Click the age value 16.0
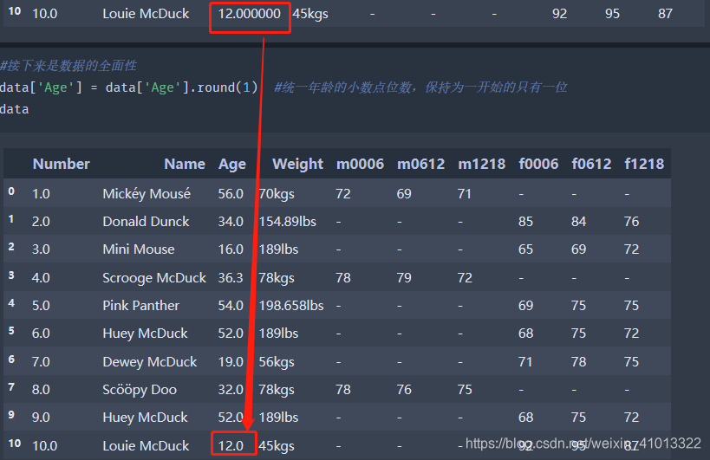The height and width of the screenshot is (460, 710). (x=231, y=249)
